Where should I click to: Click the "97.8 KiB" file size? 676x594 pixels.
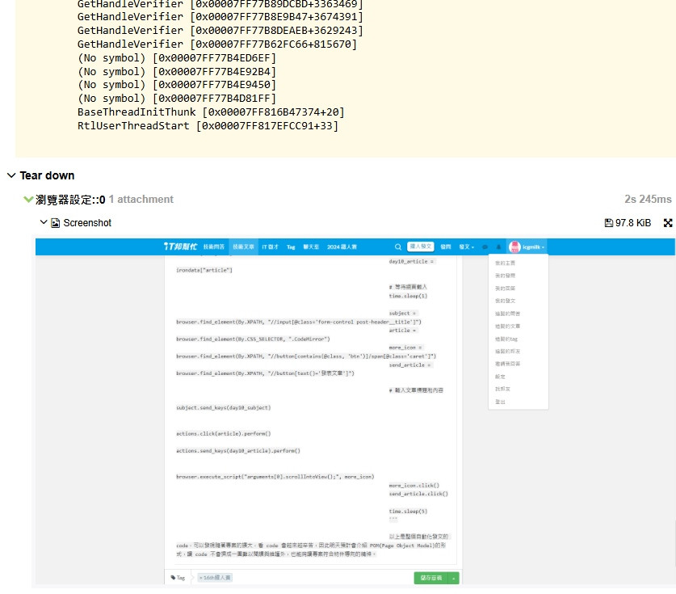633,223
